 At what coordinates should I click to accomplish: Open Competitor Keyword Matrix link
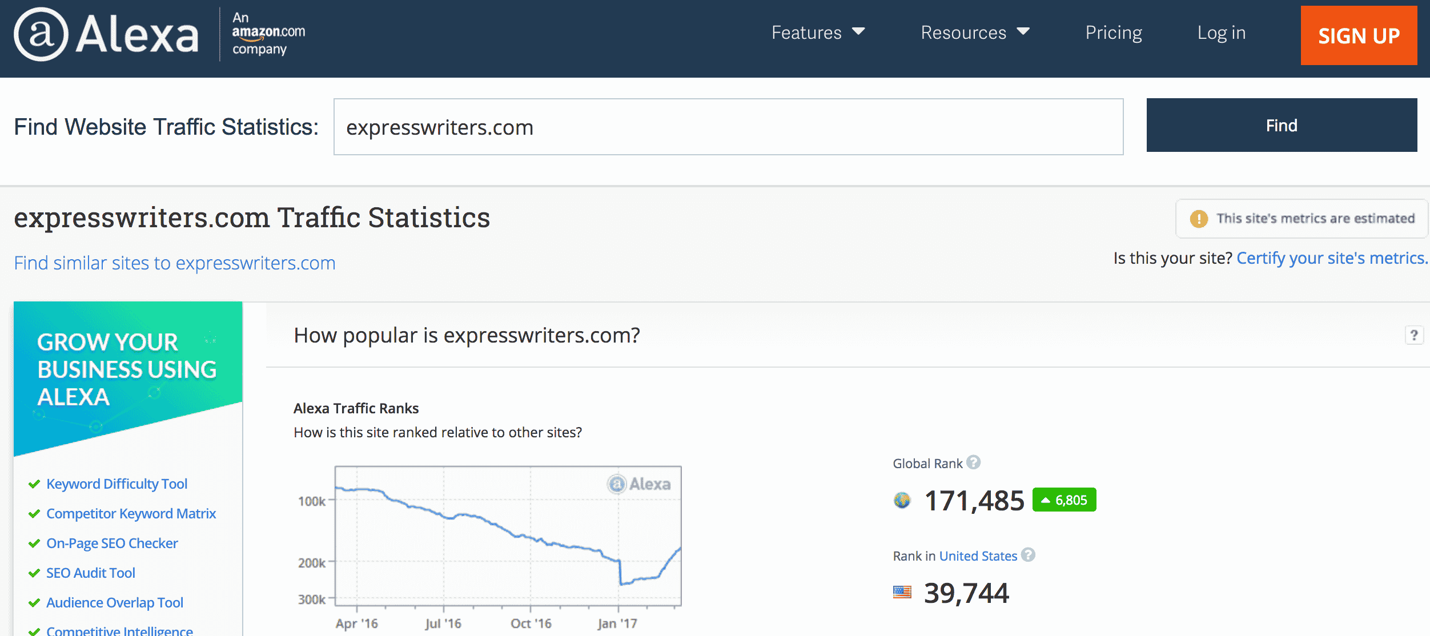coord(131,514)
